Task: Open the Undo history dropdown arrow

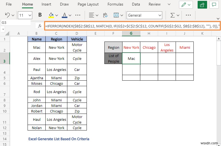Action: coord(13,15)
